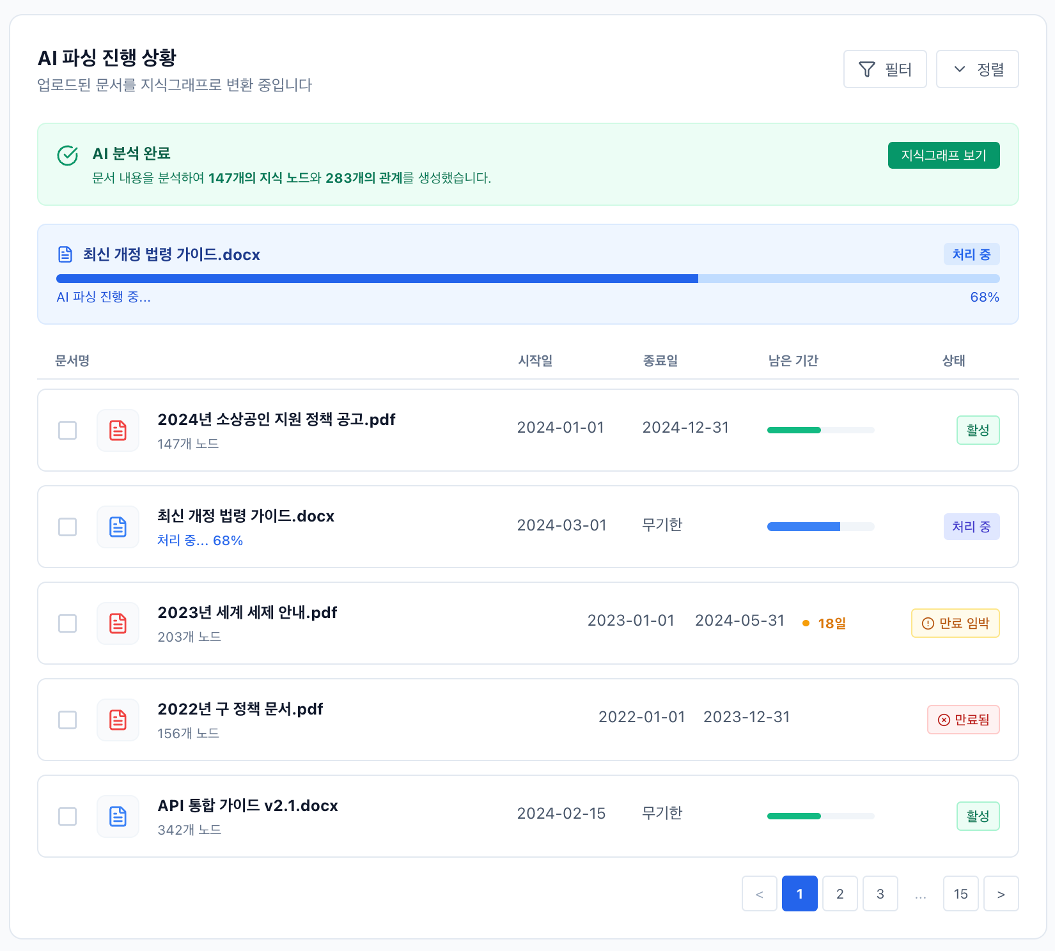Click the docx icon in the 최신 개정 법령 가이드 row
1055x951 pixels.
pos(118,527)
